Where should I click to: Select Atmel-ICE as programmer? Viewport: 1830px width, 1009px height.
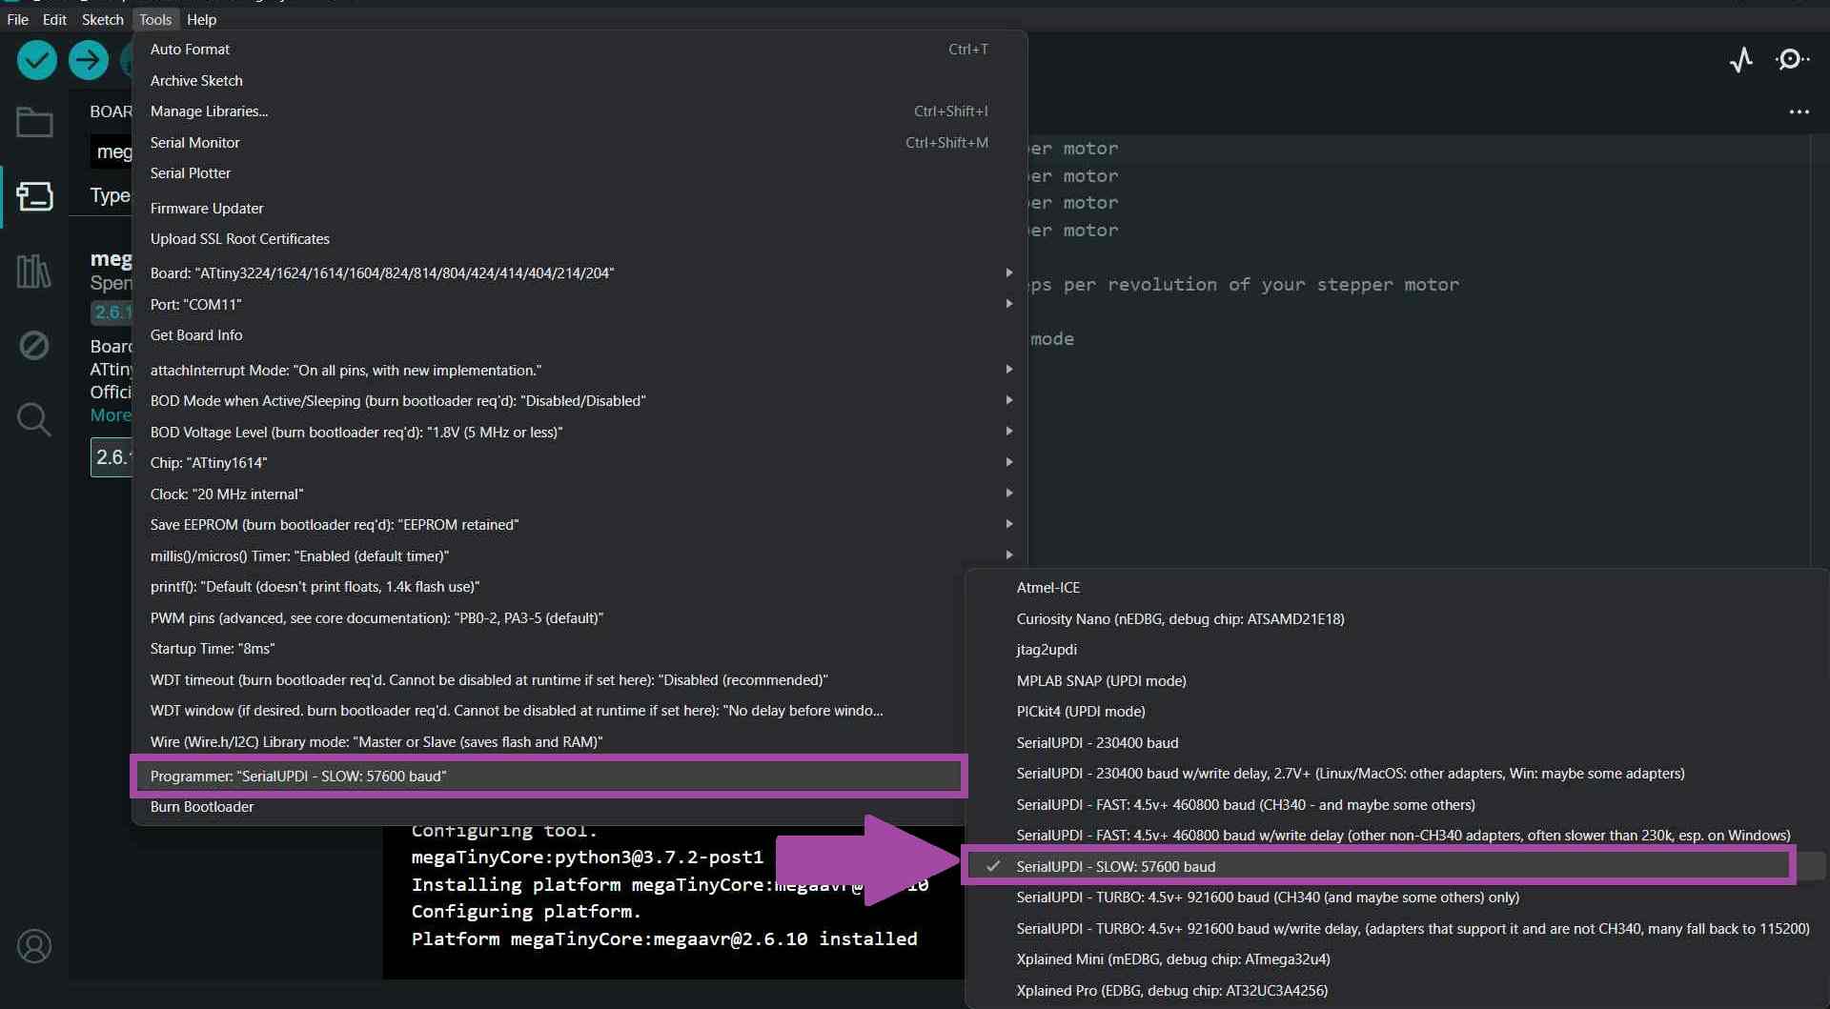1047,588
